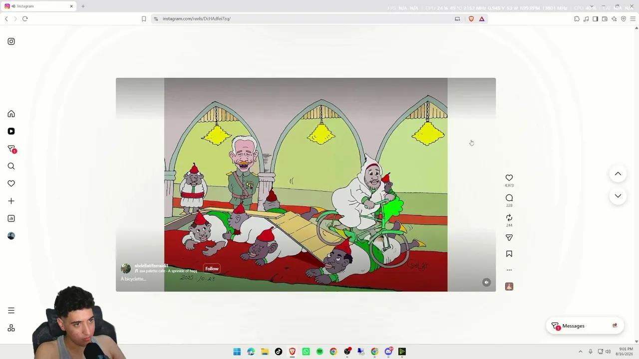Viewport: 639px width, 359px height.
Task: Open dashboard chart icon in sidebar
Action: [x=11, y=218]
